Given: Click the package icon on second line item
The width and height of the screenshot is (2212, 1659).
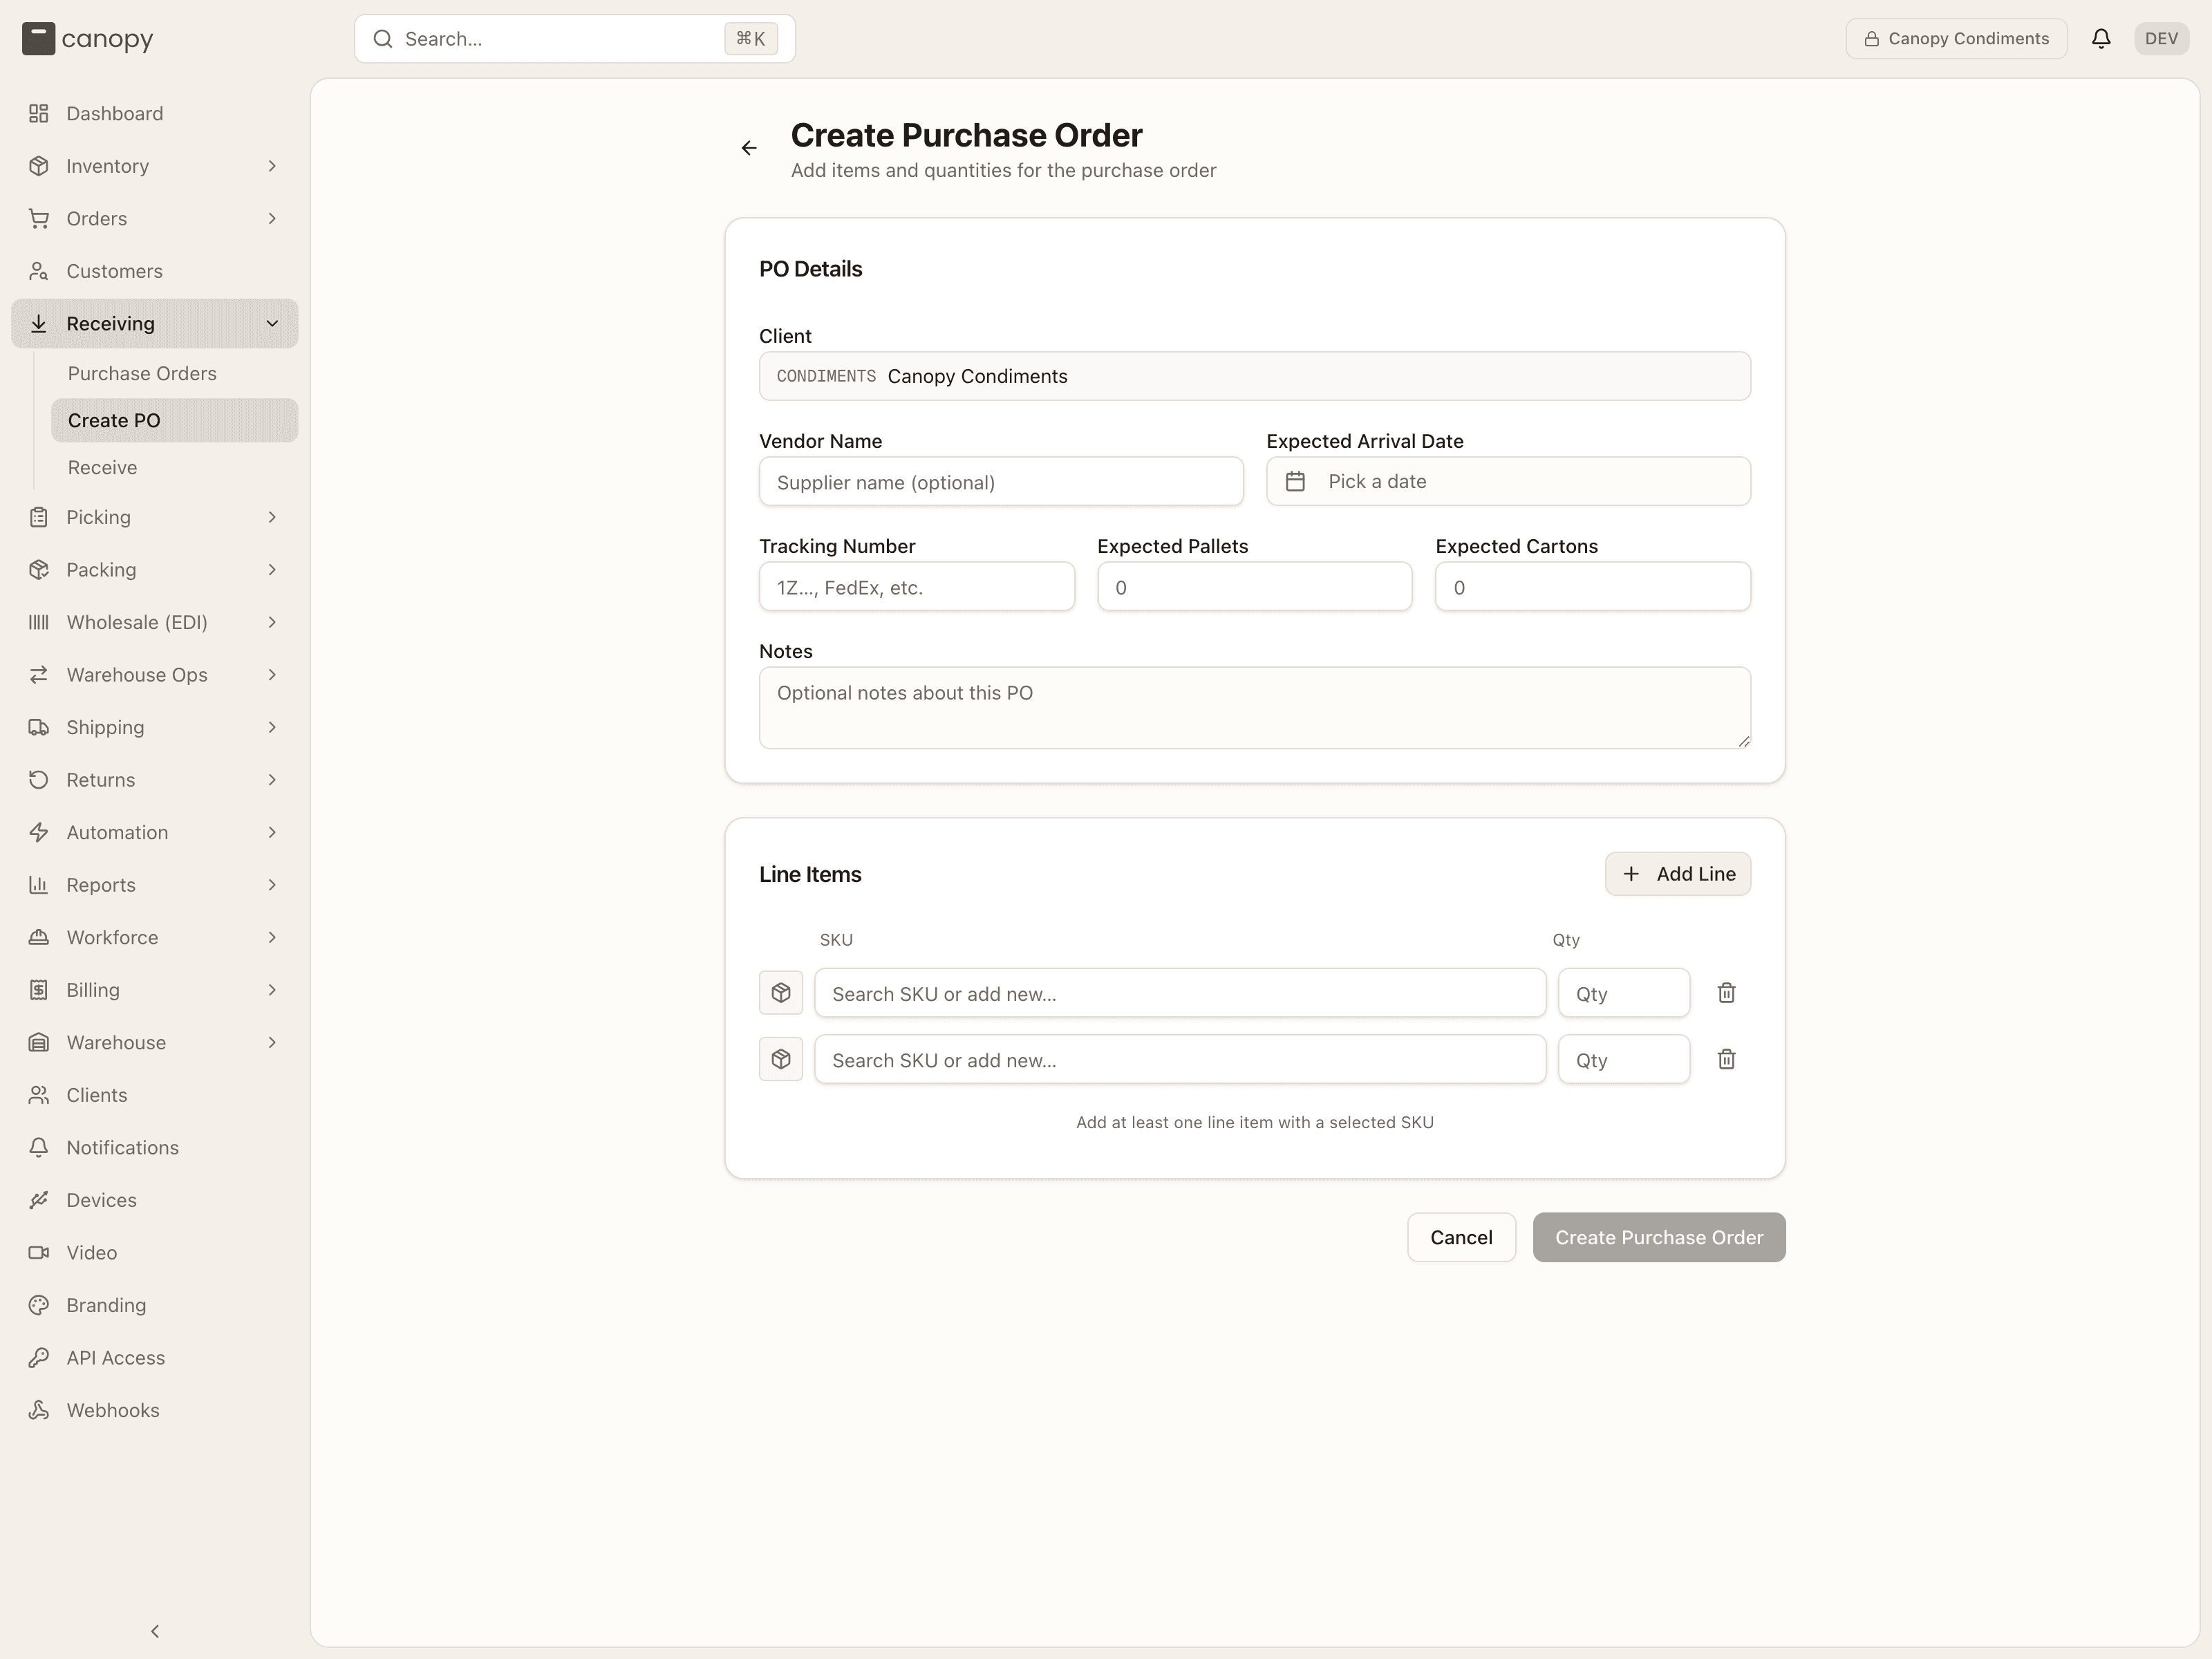Looking at the screenshot, I should 781,1059.
